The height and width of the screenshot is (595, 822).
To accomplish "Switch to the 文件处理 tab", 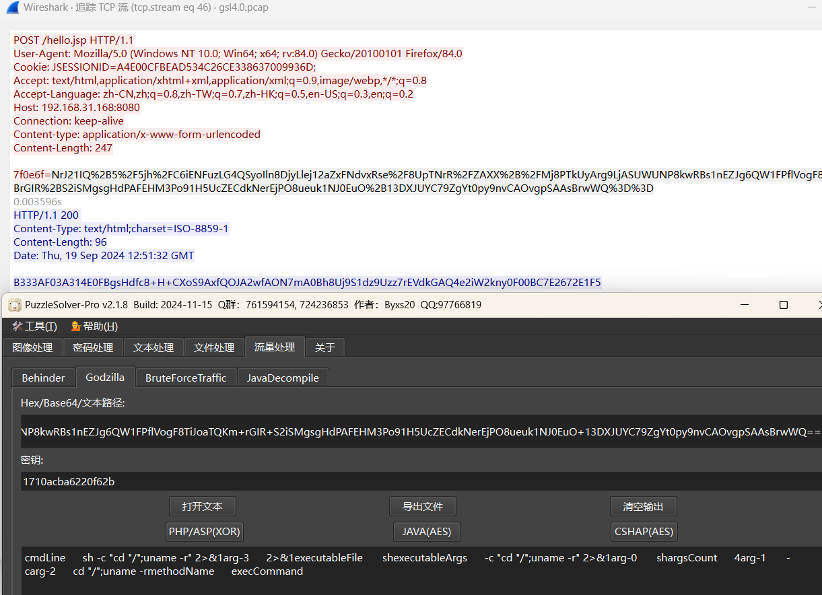I will click(214, 347).
